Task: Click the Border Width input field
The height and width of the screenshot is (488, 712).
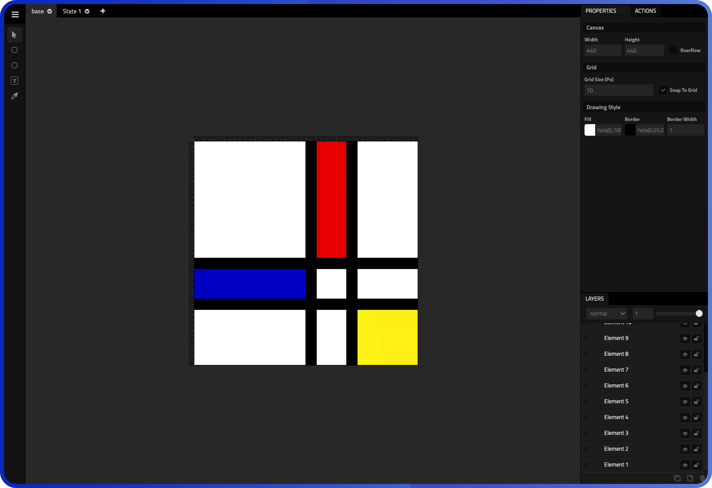Action: click(685, 130)
